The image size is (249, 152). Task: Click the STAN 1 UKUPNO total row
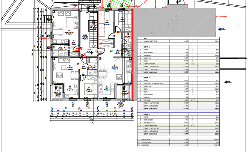[152, 72]
